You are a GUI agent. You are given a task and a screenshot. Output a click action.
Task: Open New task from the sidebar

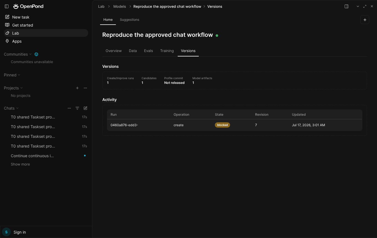click(x=46, y=17)
